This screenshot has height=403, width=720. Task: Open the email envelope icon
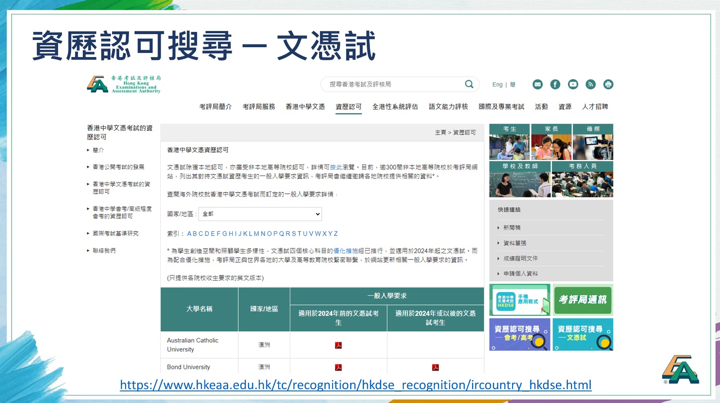pyautogui.click(x=537, y=84)
